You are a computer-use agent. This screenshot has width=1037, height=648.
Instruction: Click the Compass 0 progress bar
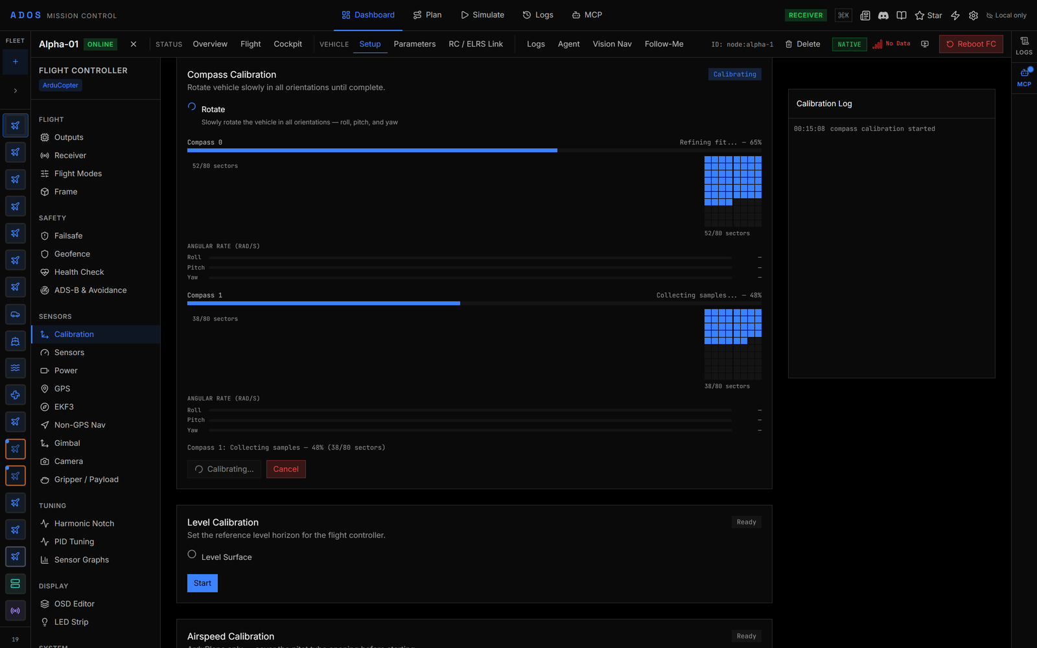pos(474,150)
